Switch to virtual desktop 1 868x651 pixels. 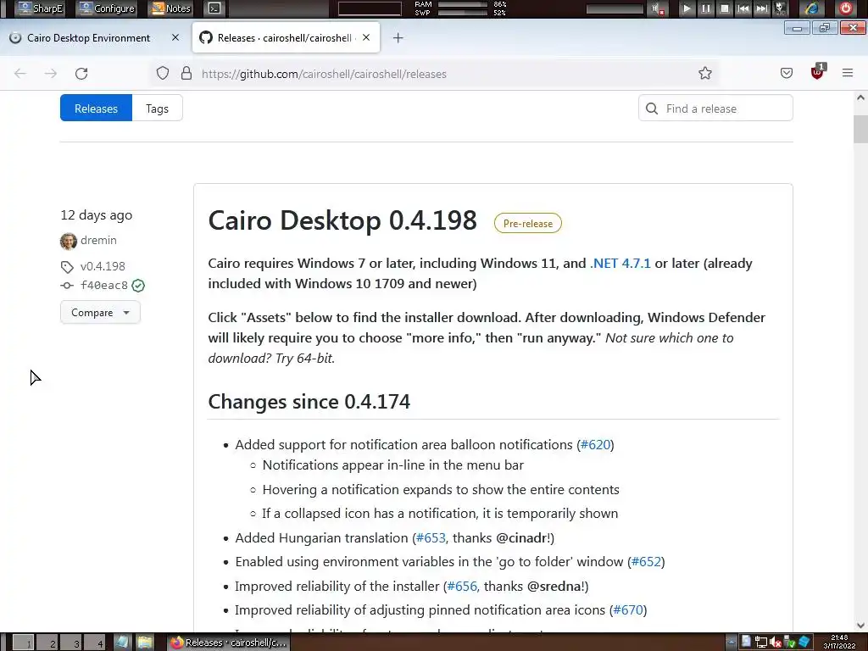tap(23, 643)
